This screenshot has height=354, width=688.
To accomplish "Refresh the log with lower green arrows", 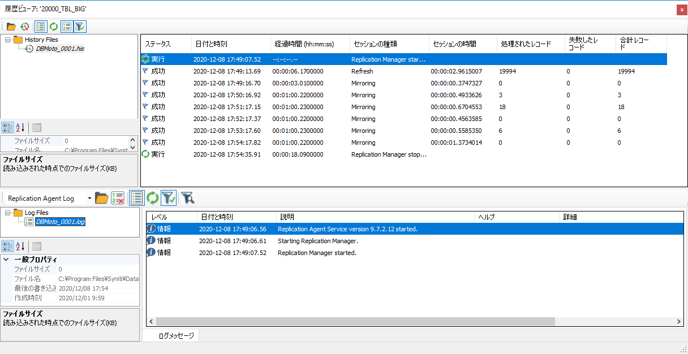I will (x=152, y=198).
